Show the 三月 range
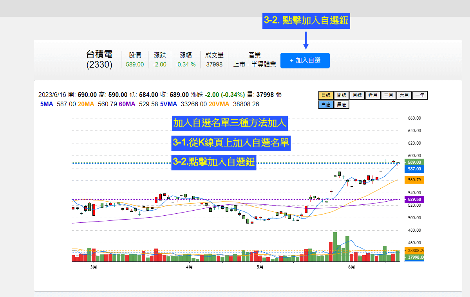This screenshot has height=297, width=470. pyautogui.click(x=388, y=95)
